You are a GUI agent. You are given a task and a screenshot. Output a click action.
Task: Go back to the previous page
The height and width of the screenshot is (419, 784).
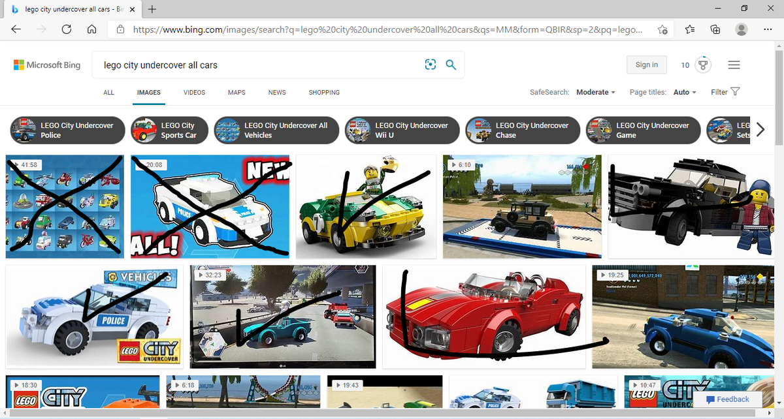pyautogui.click(x=16, y=29)
